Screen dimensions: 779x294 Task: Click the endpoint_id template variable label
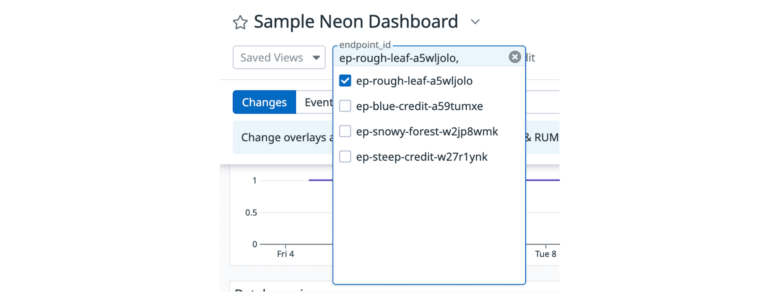pos(364,45)
